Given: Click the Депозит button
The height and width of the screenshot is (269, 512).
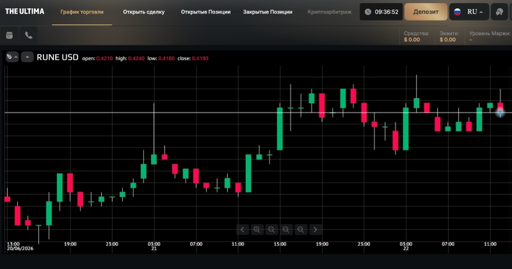Looking at the screenshot, I should (x=426, y=12).
